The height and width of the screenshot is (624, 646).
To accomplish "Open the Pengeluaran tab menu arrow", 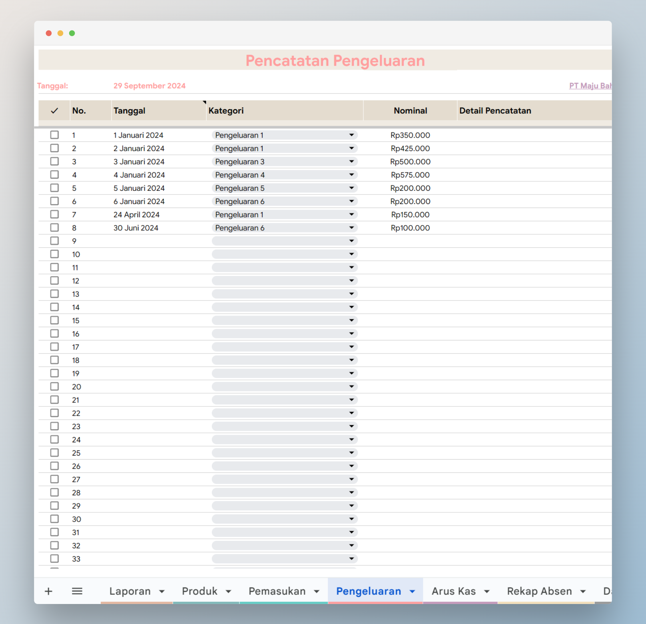I will [412, 592].
